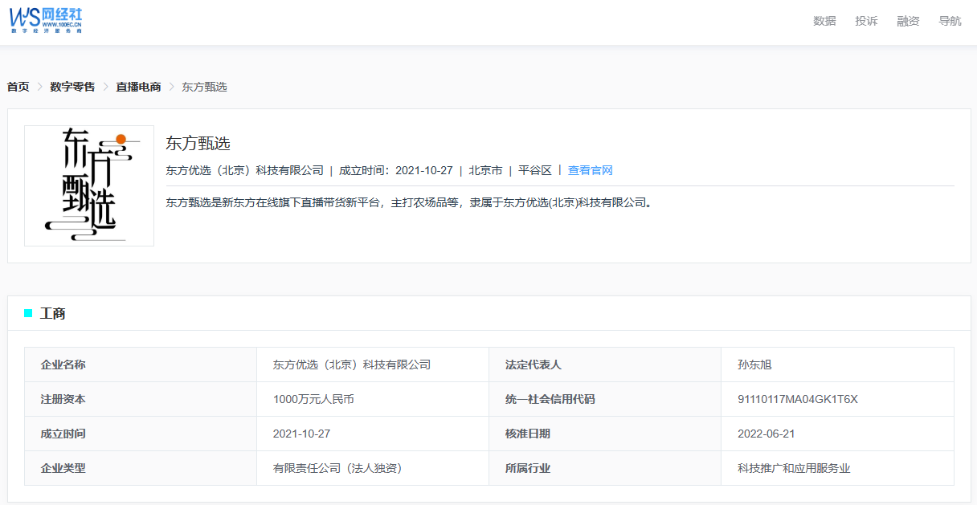This screenshot has height=505, width=977.
Task: Go to 首页 in breadcrumb
Action: coord(18,87)
